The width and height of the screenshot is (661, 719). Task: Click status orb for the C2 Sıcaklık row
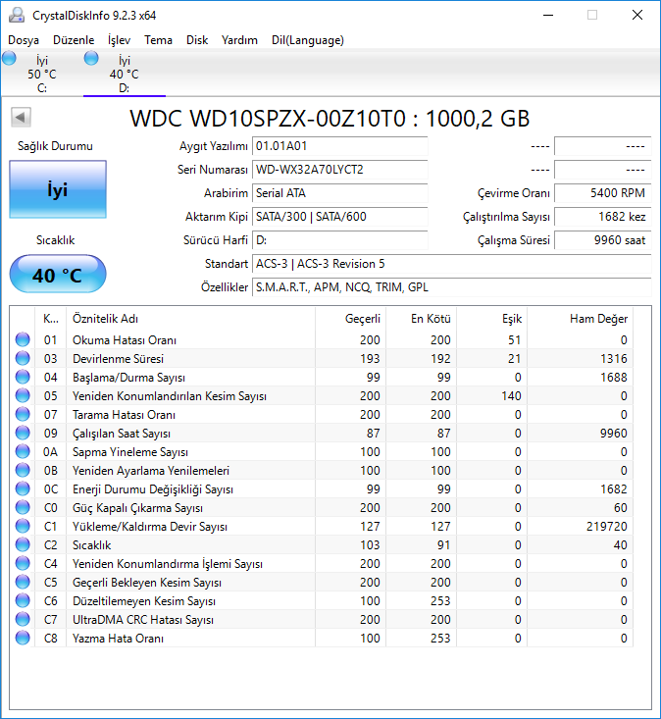point(23,544)
